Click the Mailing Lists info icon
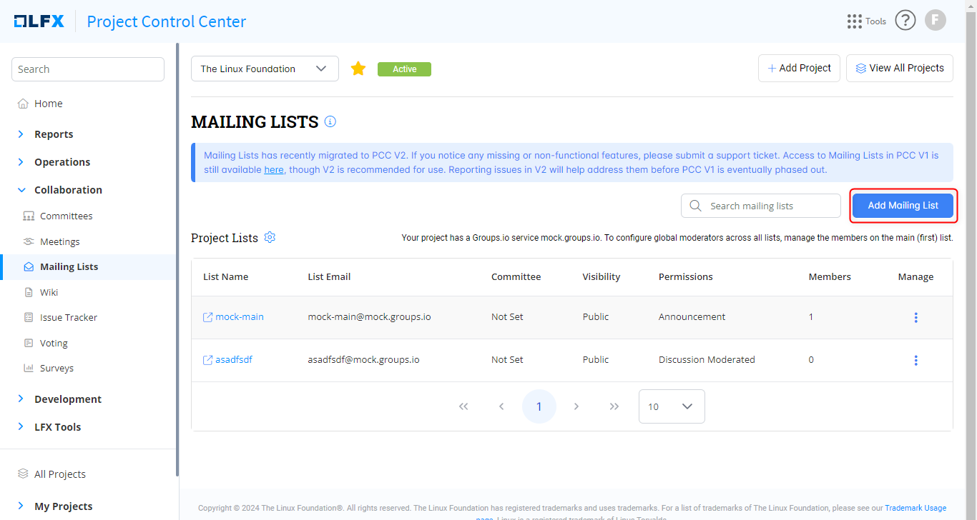The image size is (977, 520). [330, 121]
